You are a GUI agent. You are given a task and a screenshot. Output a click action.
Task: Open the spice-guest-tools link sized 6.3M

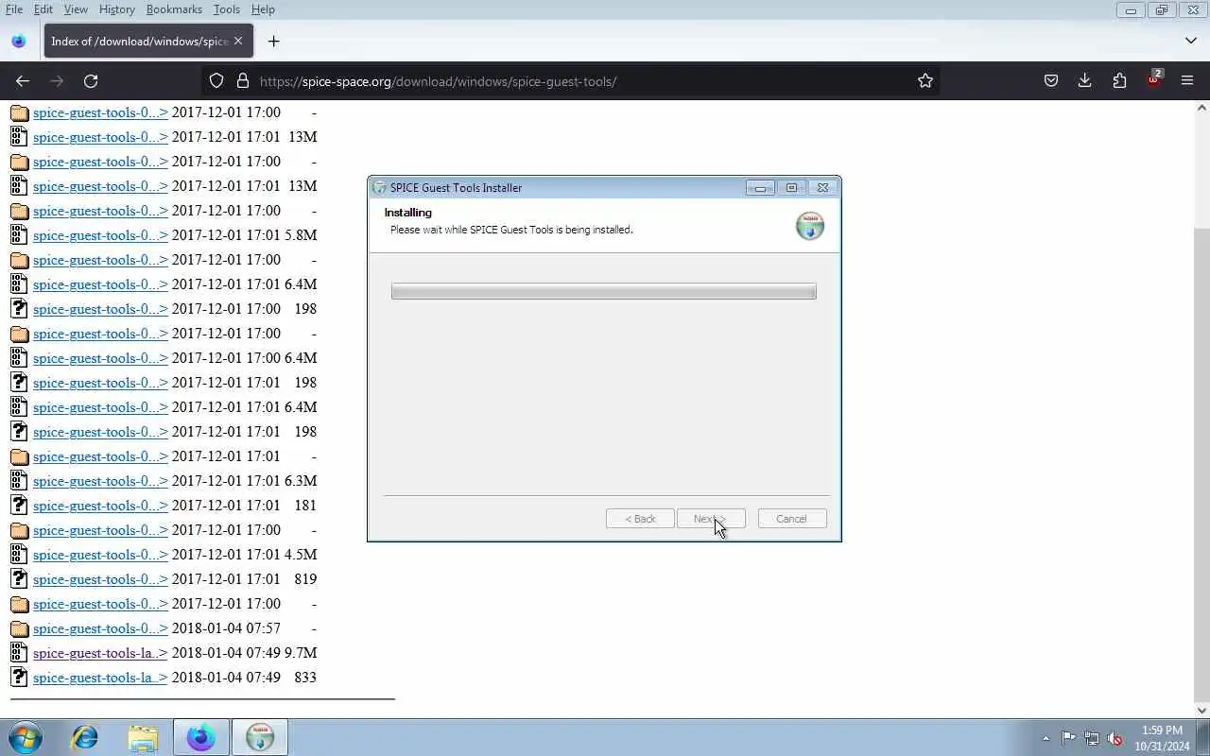(x=100, y=481)
